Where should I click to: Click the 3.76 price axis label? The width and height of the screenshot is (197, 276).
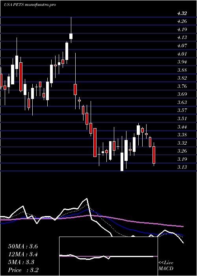182,86
